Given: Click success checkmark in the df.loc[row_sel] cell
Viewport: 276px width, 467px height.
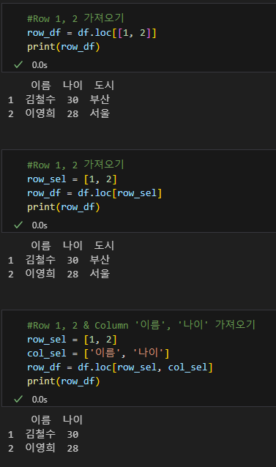Looking at the screenshot, I should point(18,225).
